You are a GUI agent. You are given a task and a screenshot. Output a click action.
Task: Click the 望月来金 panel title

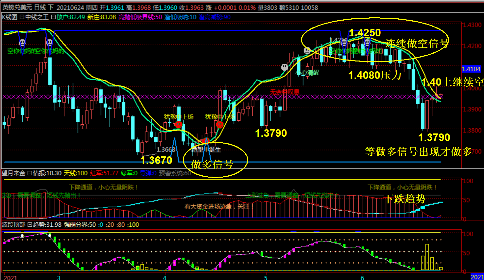point(13,173)
